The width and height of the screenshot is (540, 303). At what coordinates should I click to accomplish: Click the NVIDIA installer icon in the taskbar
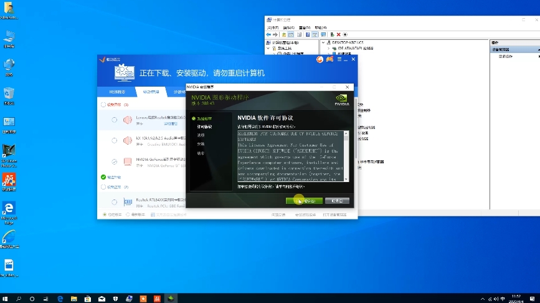click(x=171, y=299)
